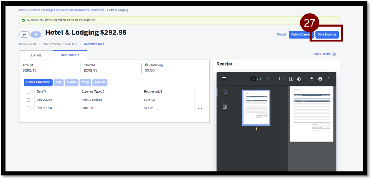The image size is (372, 180).
Task: Check the Hotel Tax itemization row
Action: 29,108
